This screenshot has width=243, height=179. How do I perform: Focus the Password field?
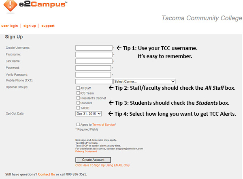click(93, 68)
